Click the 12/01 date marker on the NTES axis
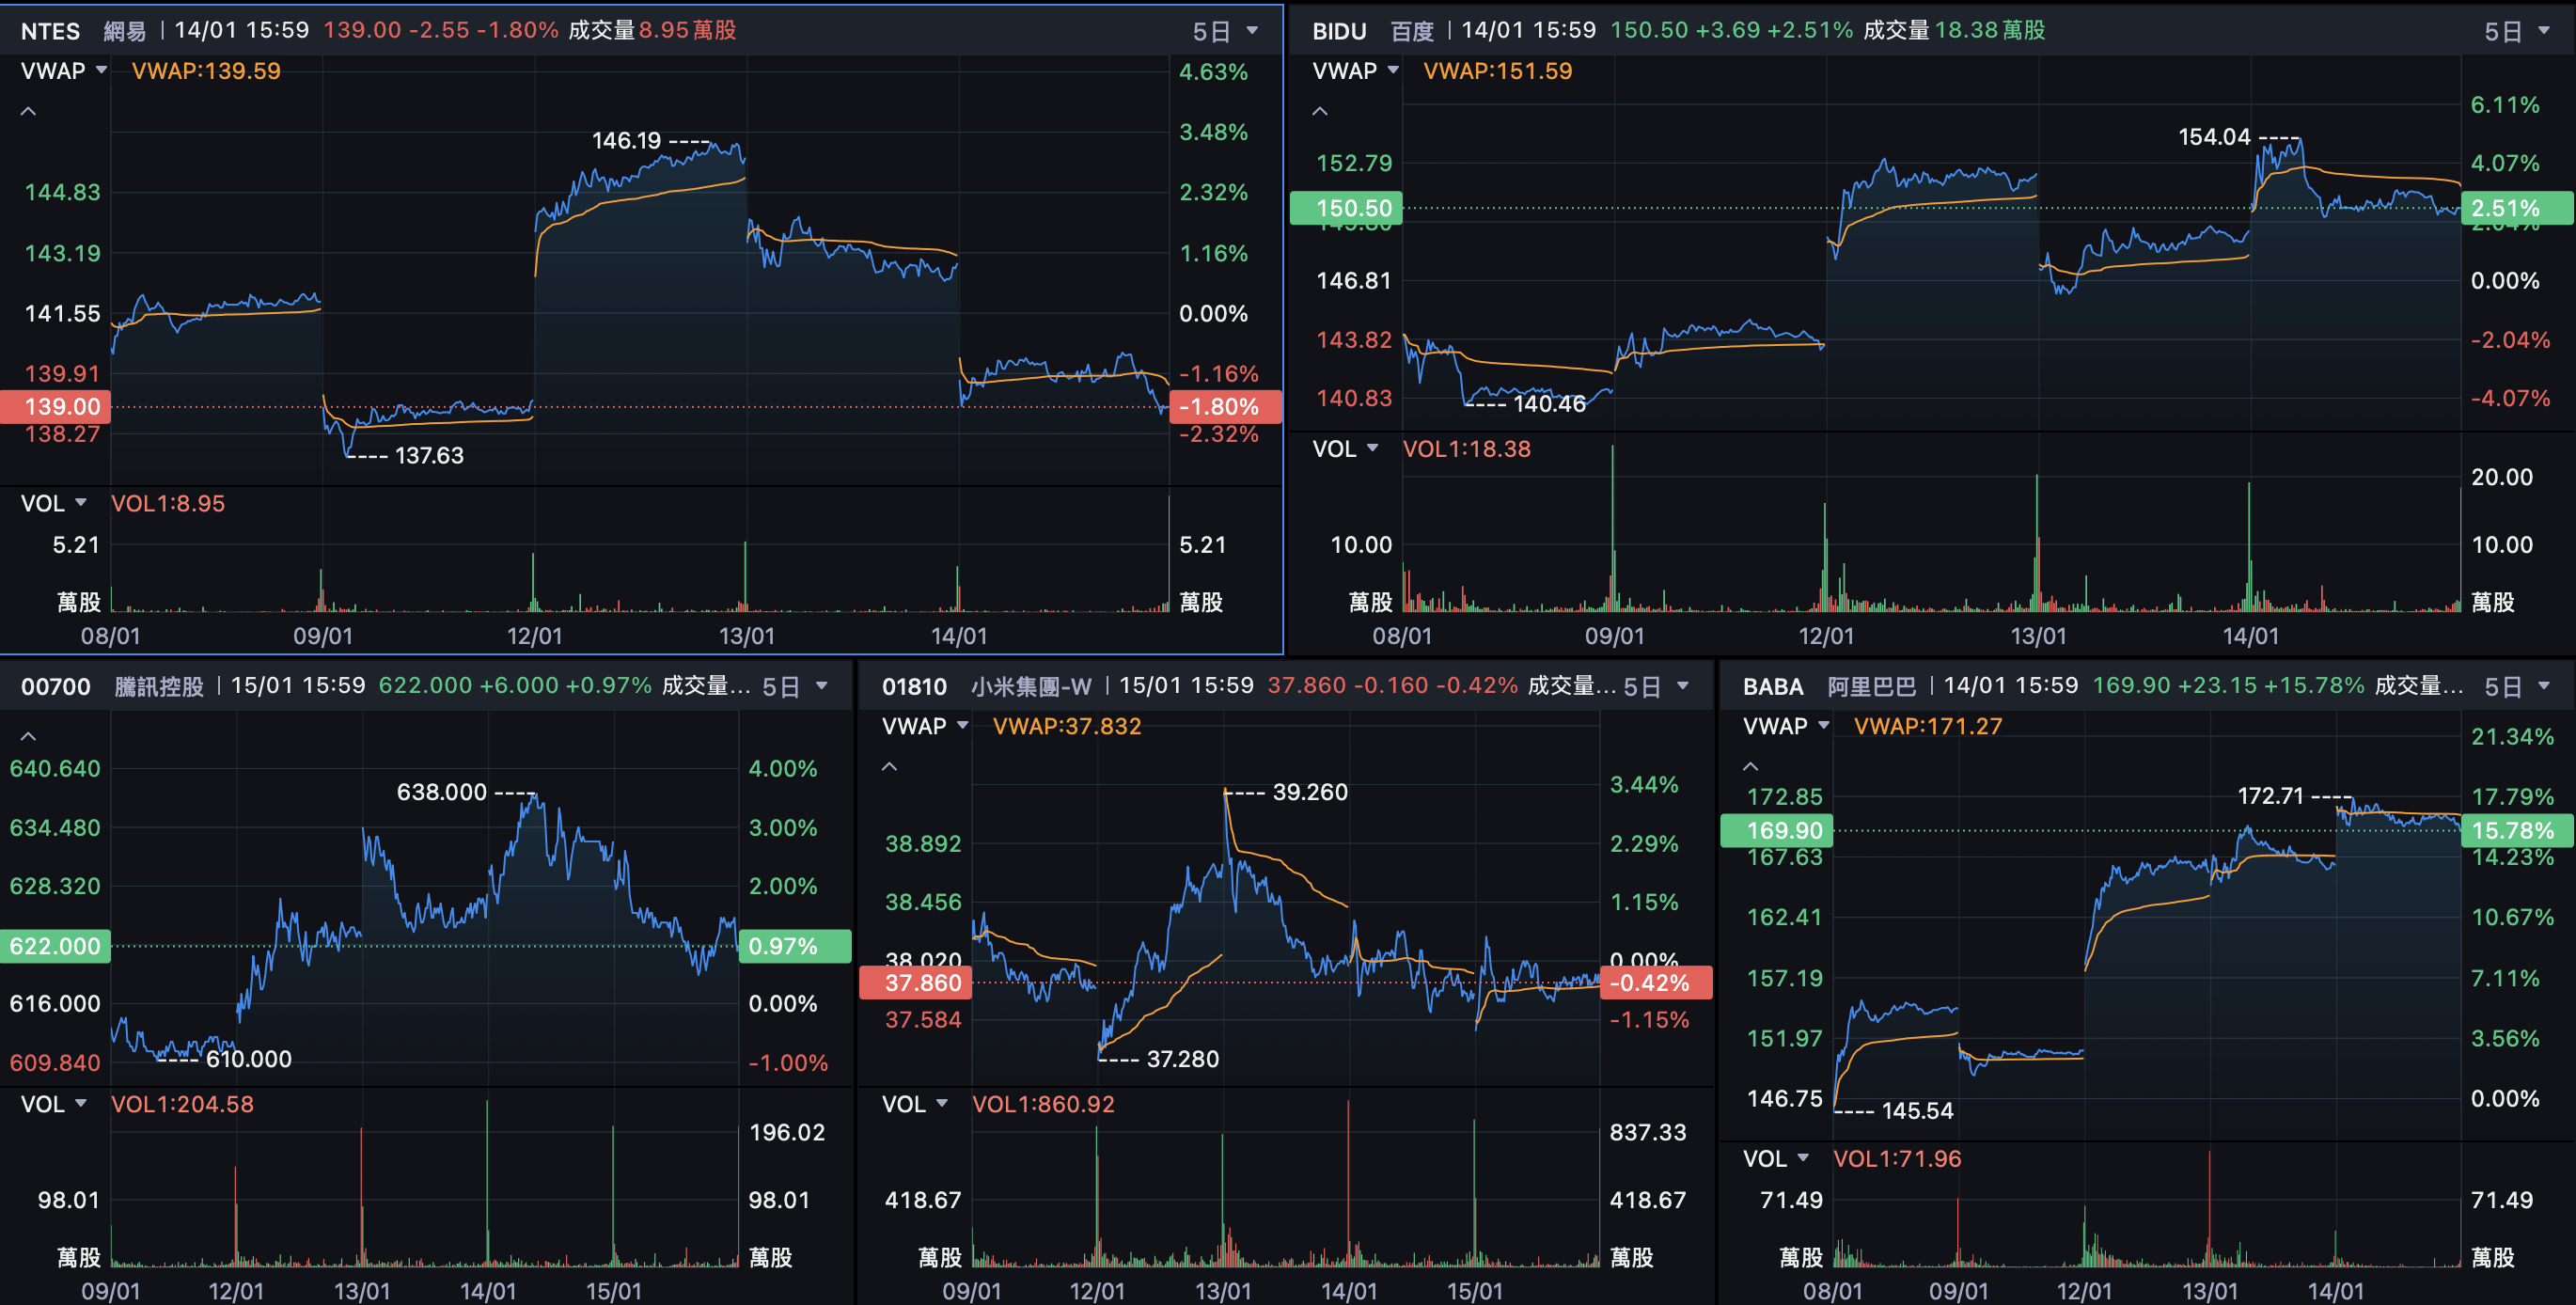Viewport: 2576px width, 1305px height. pyautogui.click(x=534, y=636)
